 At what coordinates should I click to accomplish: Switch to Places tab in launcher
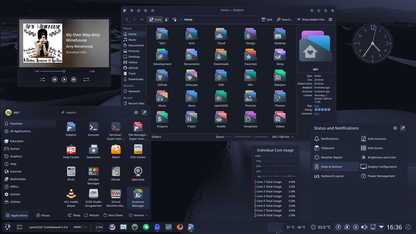click(43, 215)
